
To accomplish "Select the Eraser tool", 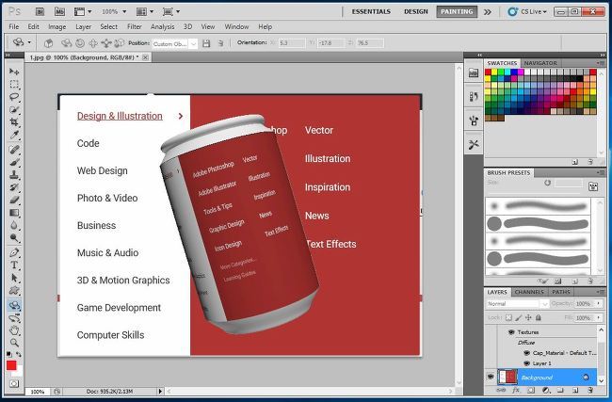I will pos(14,201).
